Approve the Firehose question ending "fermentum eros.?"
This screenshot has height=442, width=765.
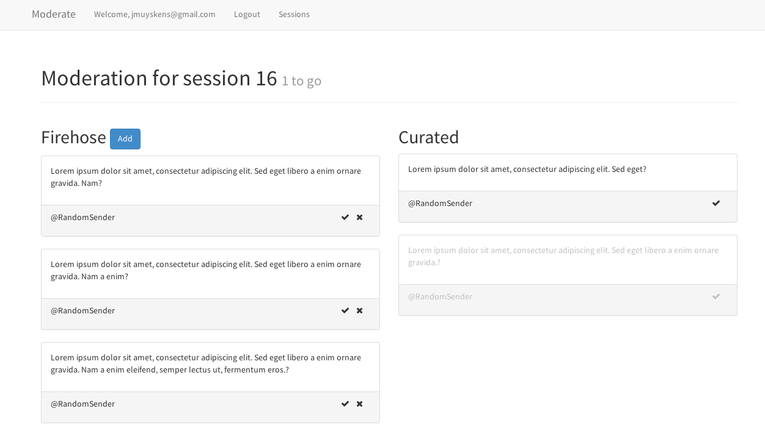point(345,404)
